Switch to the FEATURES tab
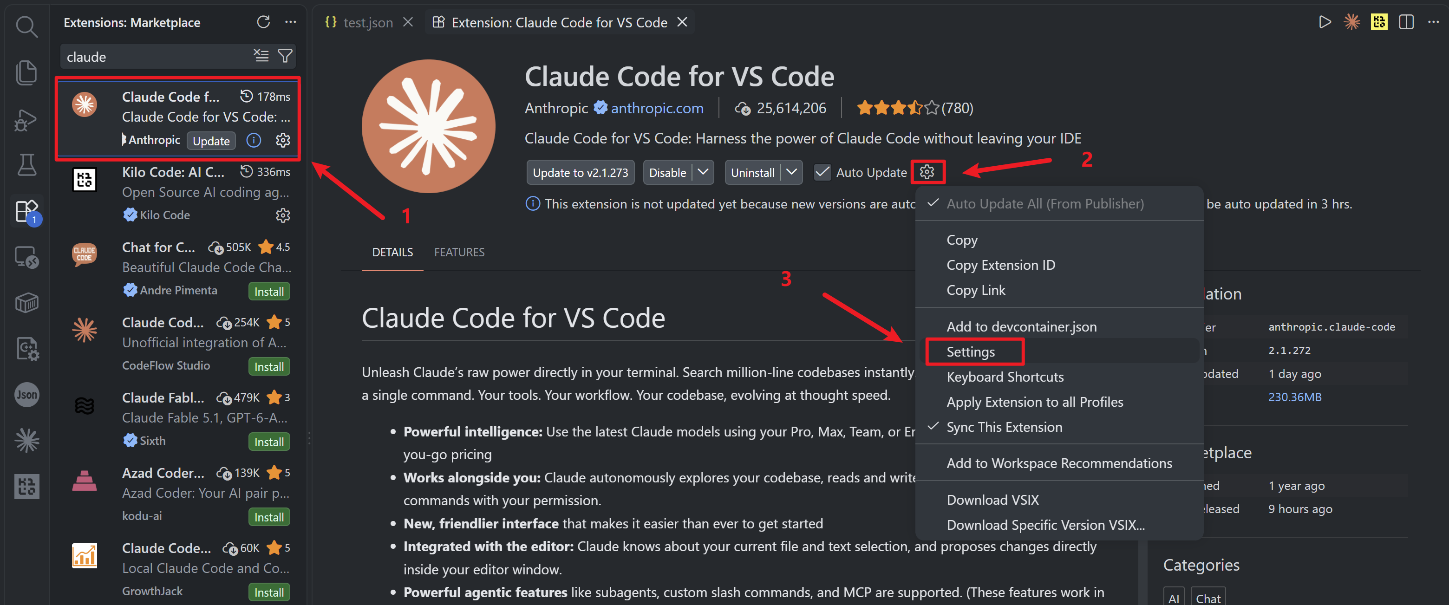This screenshot has width=1449, height=605. tap(459, 252)
